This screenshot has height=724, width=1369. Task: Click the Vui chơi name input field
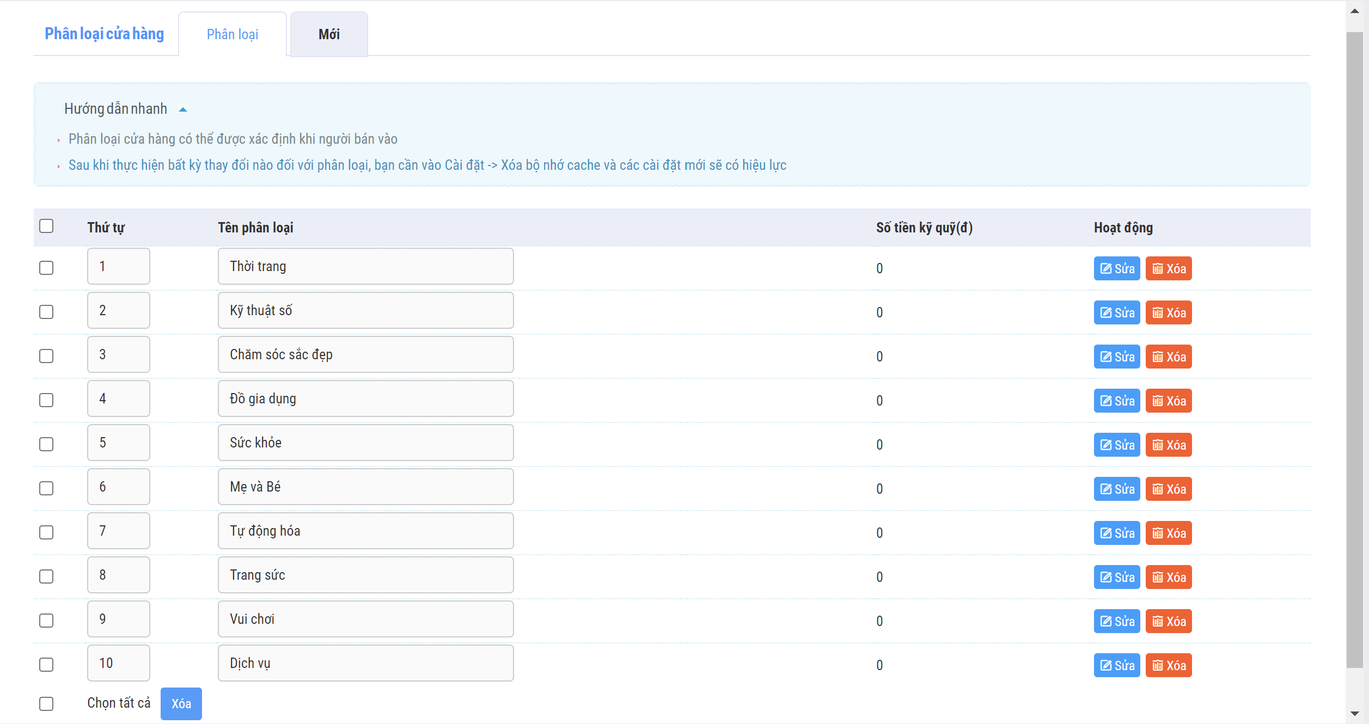click(365, 619)
